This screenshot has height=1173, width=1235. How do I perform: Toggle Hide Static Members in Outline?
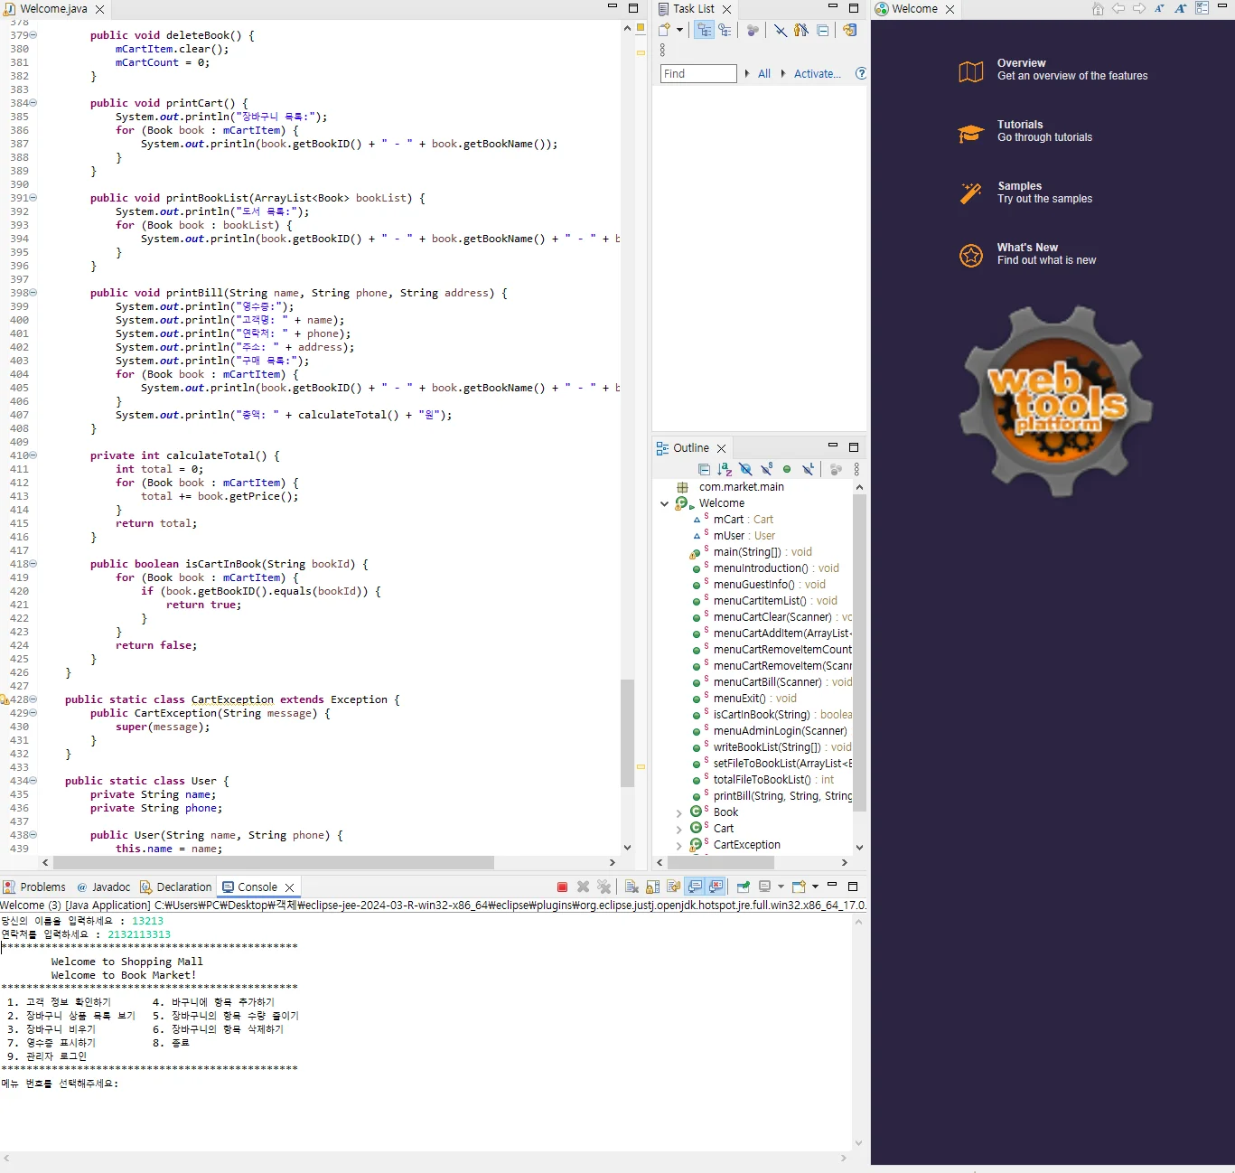[766, 469]
